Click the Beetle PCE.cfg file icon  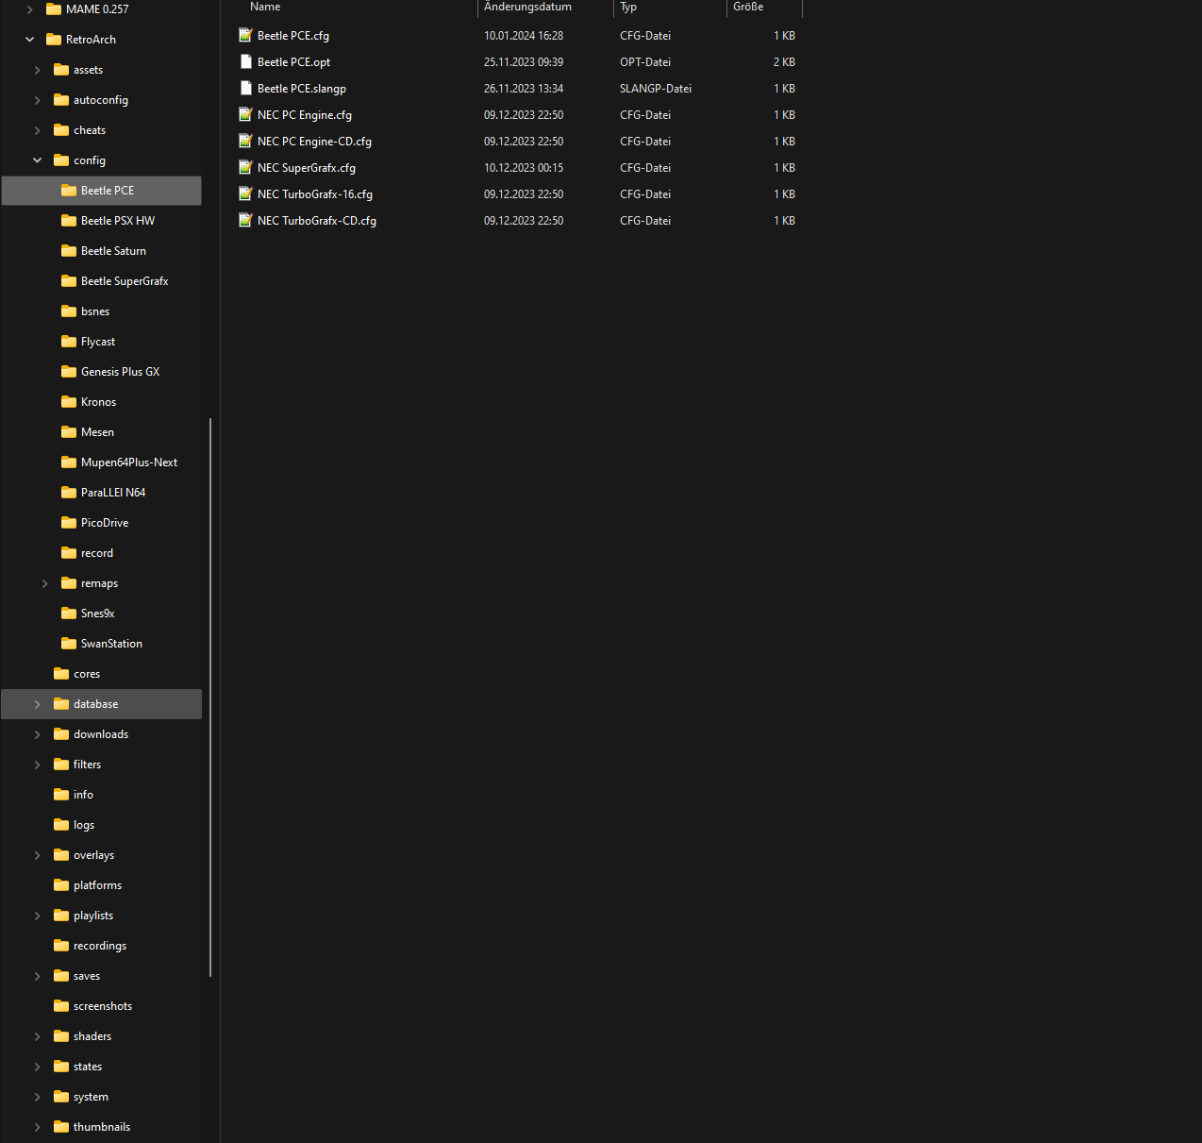pos(245,35)
